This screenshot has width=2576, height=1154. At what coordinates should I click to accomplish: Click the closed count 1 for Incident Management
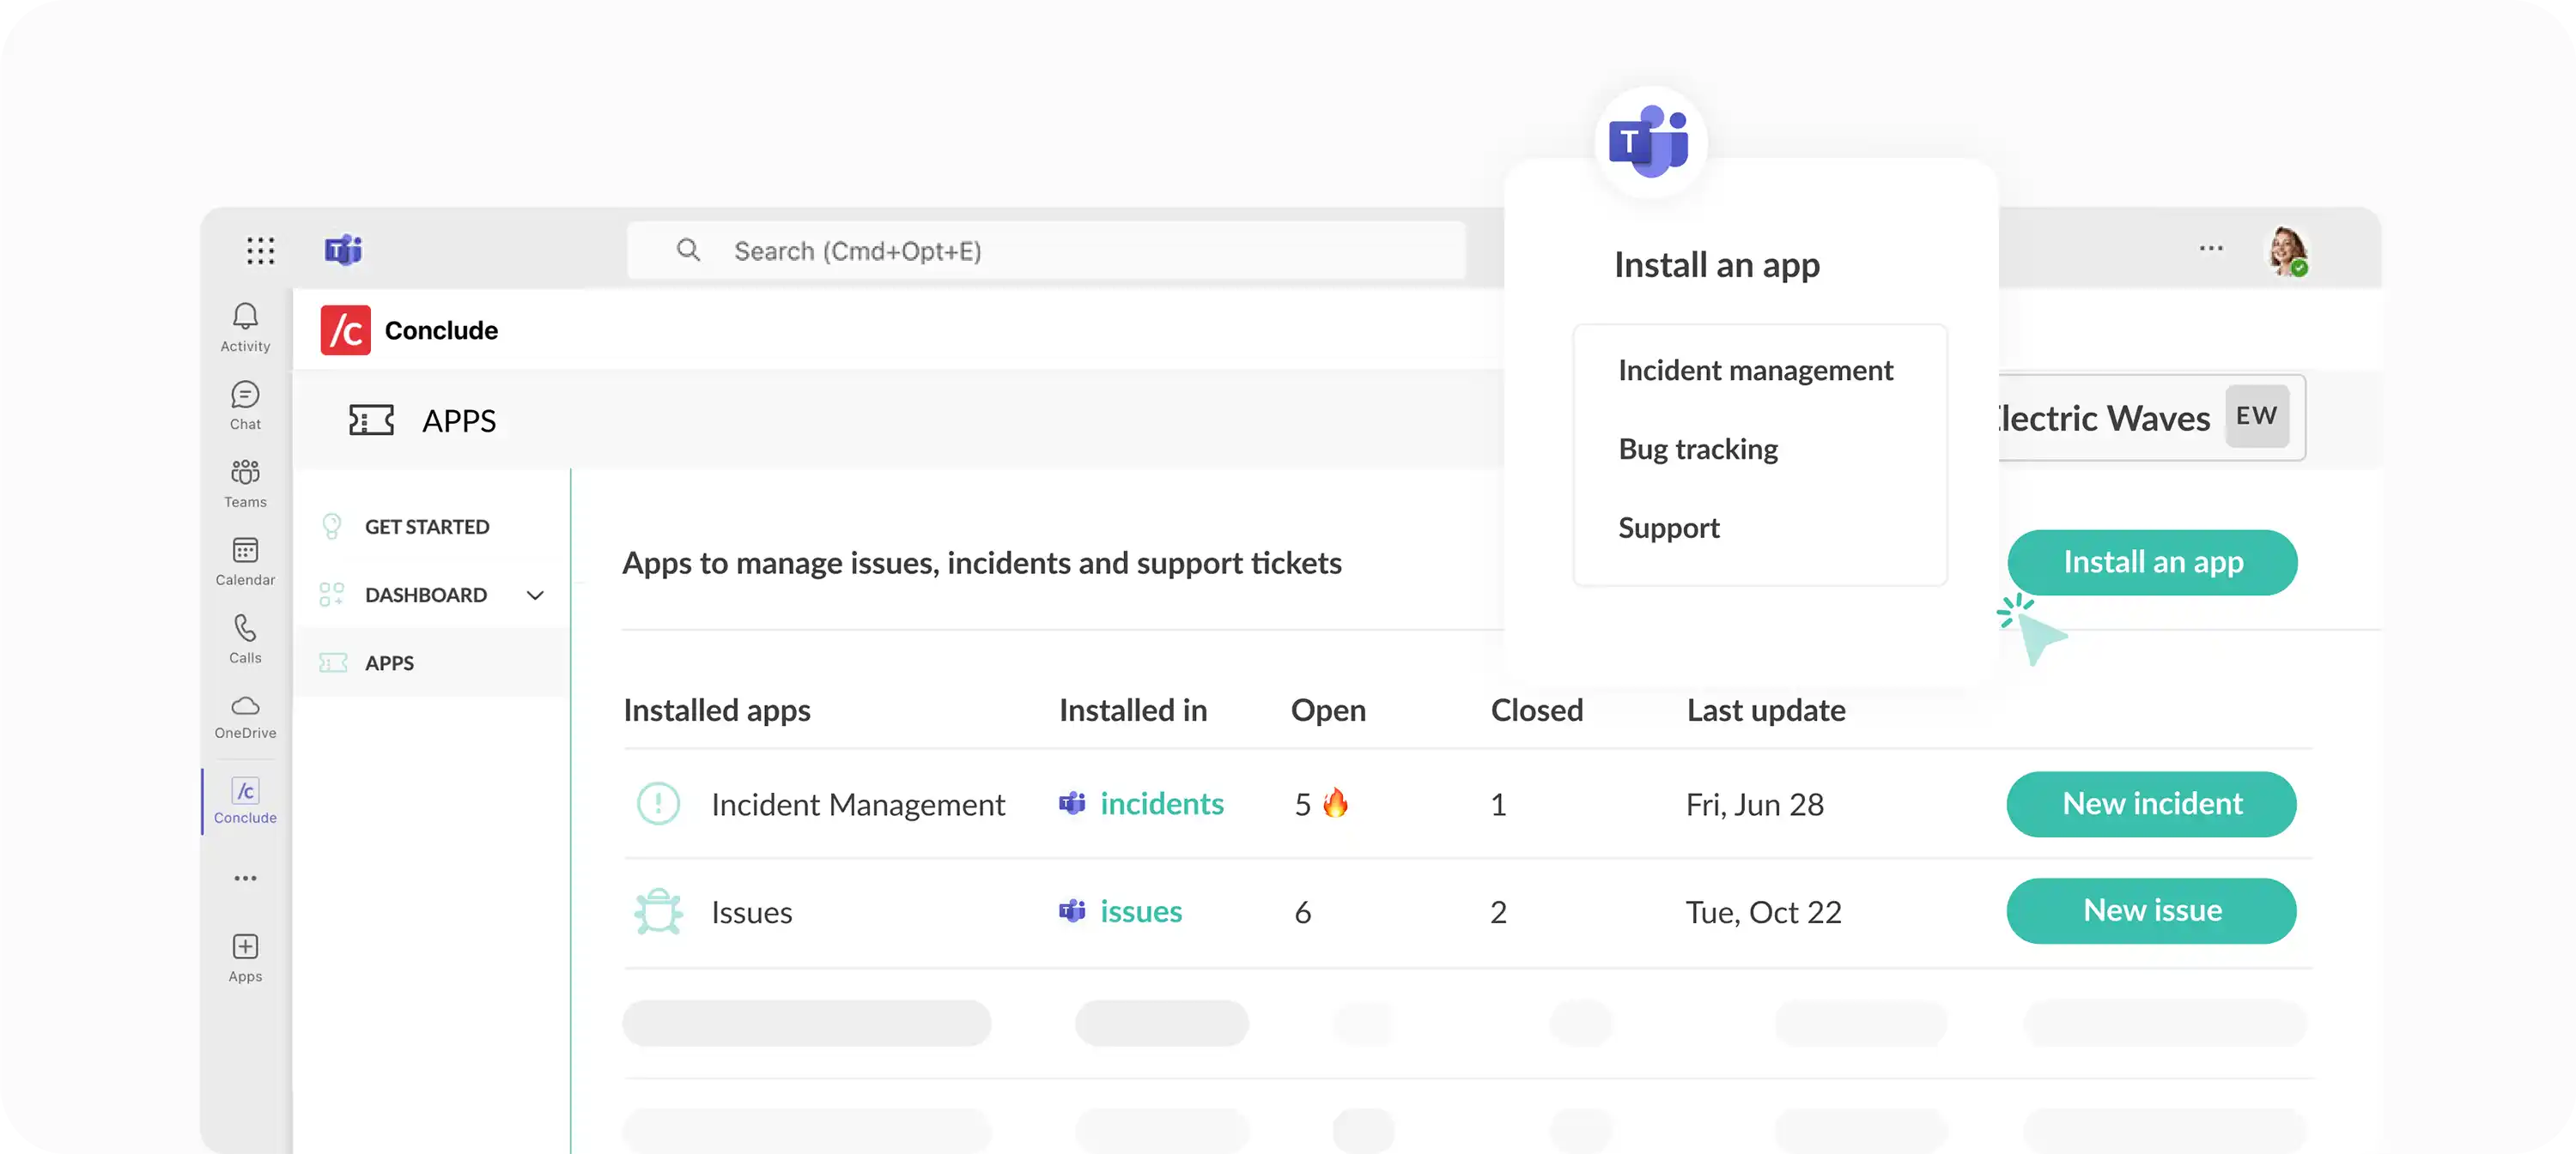click(1498, 804)
